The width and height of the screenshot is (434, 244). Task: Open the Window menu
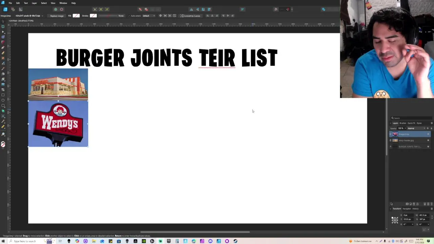click(63, 3)
